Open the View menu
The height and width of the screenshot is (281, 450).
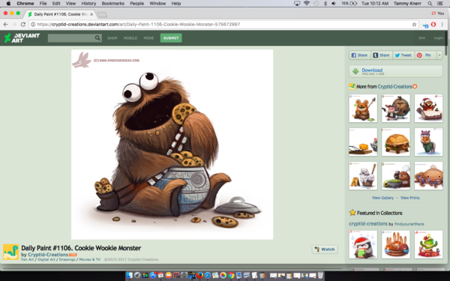70,4
